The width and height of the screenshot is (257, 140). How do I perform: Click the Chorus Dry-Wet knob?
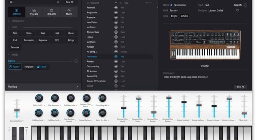102,98
